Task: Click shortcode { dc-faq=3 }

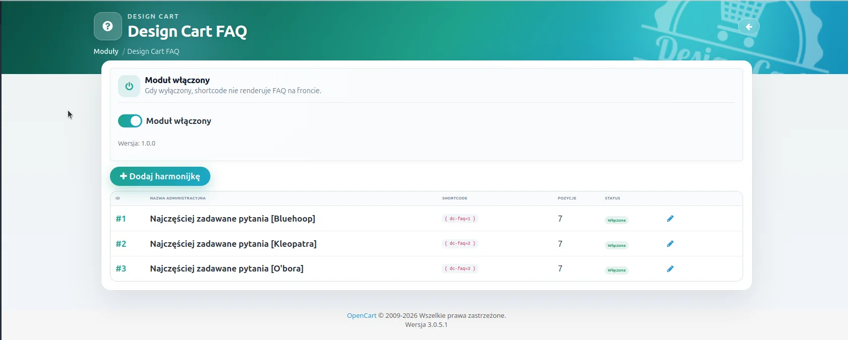Action: (x=460, y=268)
